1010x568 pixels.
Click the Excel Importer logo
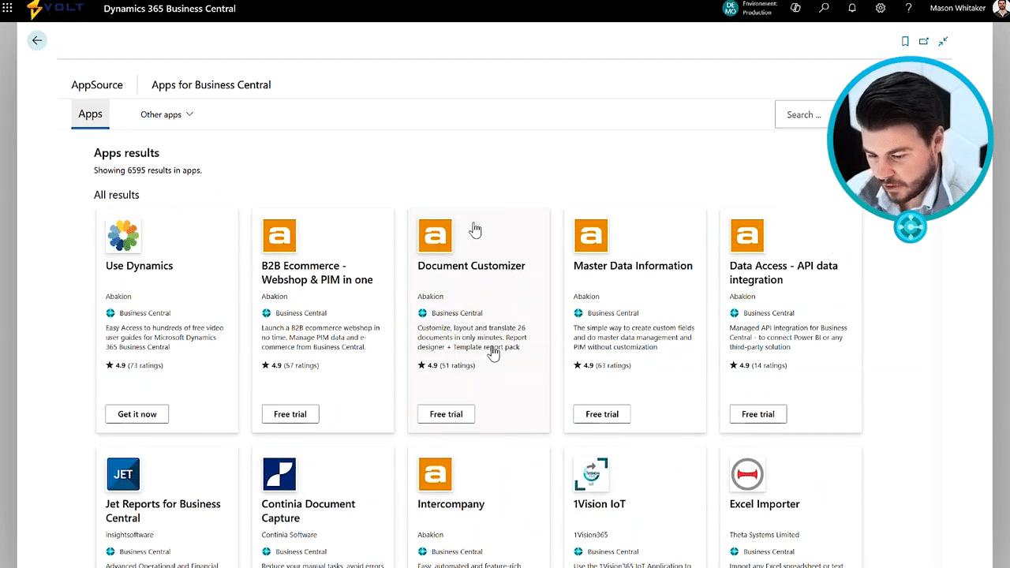coord(746,474)
